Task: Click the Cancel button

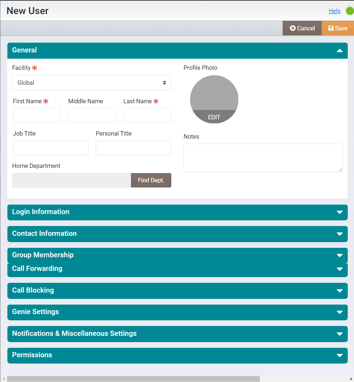Action: click(x=302, y=28)
